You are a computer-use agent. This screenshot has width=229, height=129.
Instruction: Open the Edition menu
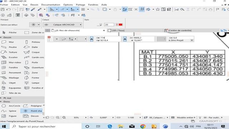(15, 5)
